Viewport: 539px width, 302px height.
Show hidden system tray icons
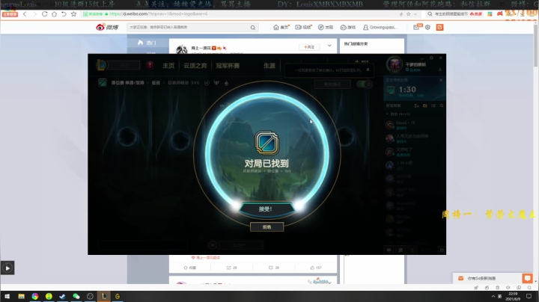(493, 296)
